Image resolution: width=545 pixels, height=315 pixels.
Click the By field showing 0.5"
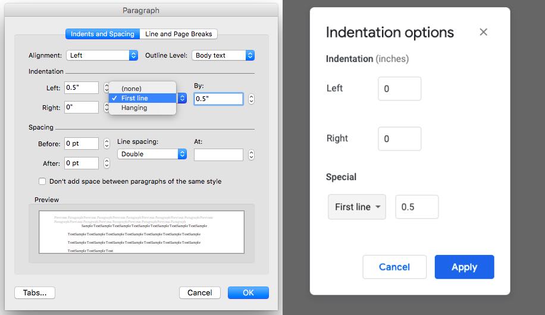(218, 99)
